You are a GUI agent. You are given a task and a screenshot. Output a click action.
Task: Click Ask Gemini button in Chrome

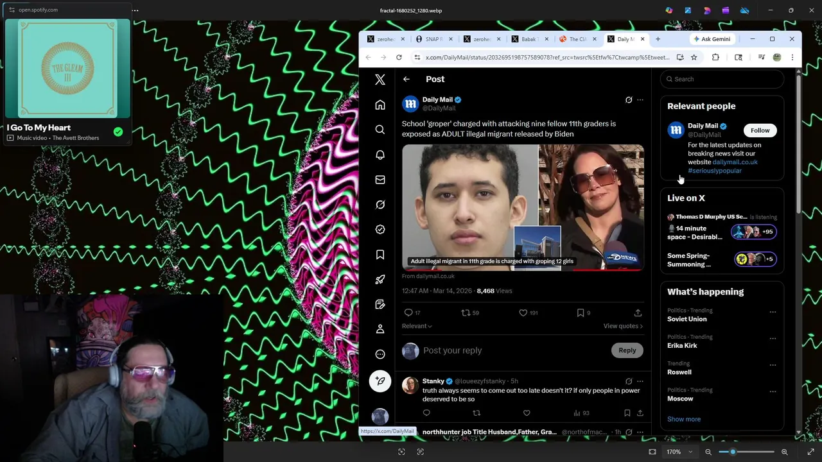pos(712,39)
